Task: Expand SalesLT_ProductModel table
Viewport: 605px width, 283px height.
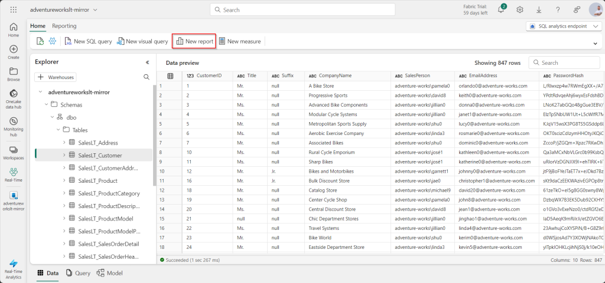Action: coord(64,218)
